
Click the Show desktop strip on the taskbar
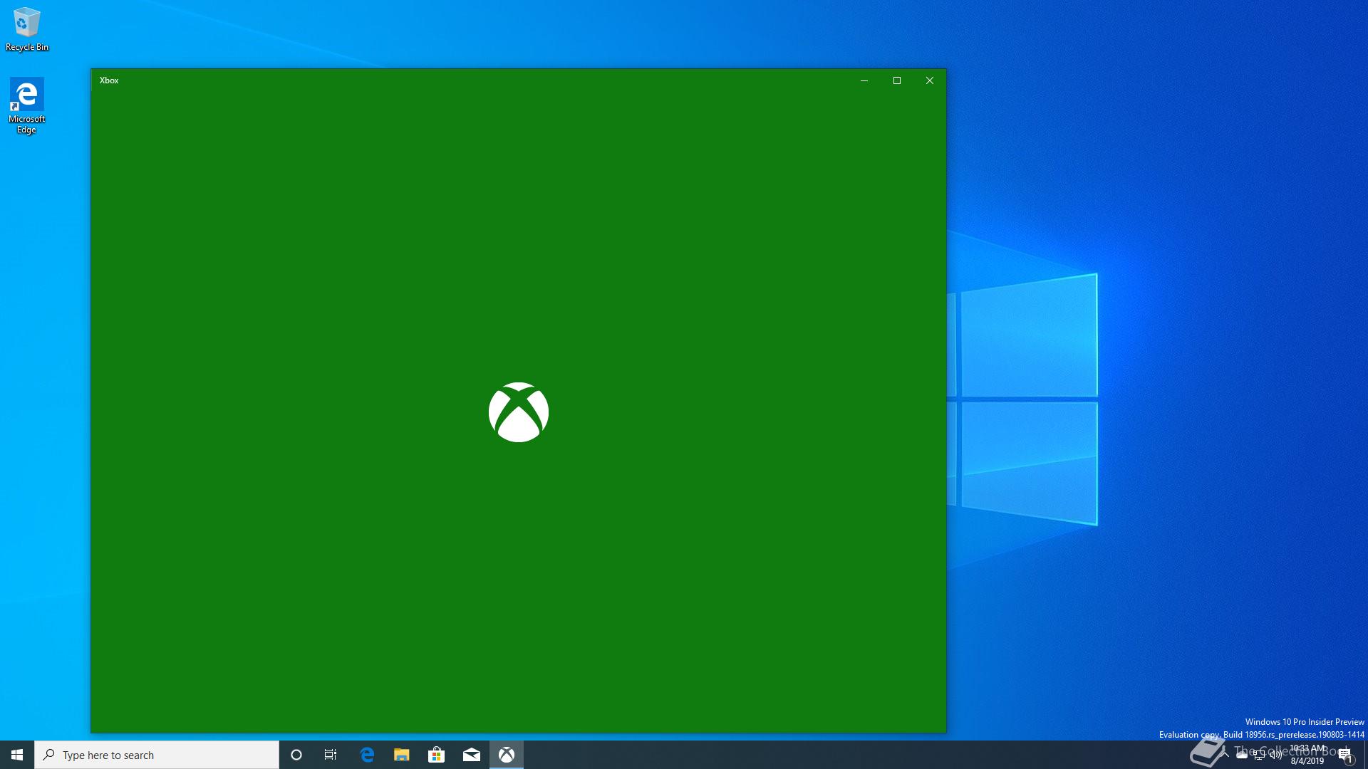[x=1365, y=755]
